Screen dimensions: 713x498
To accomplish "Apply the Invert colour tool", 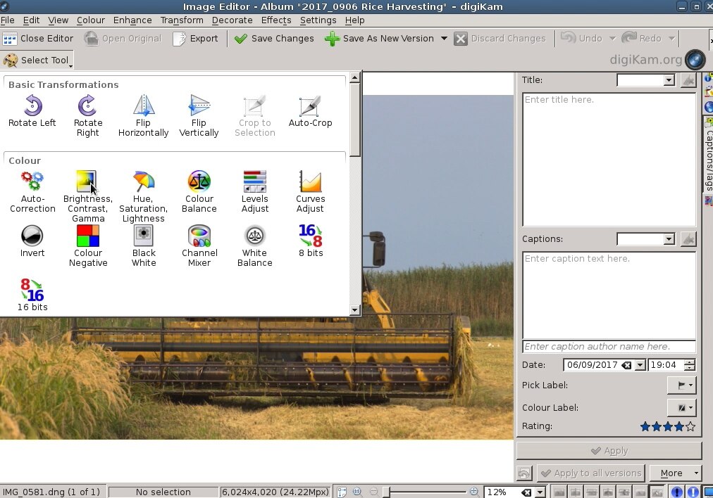I will (32, 242).
